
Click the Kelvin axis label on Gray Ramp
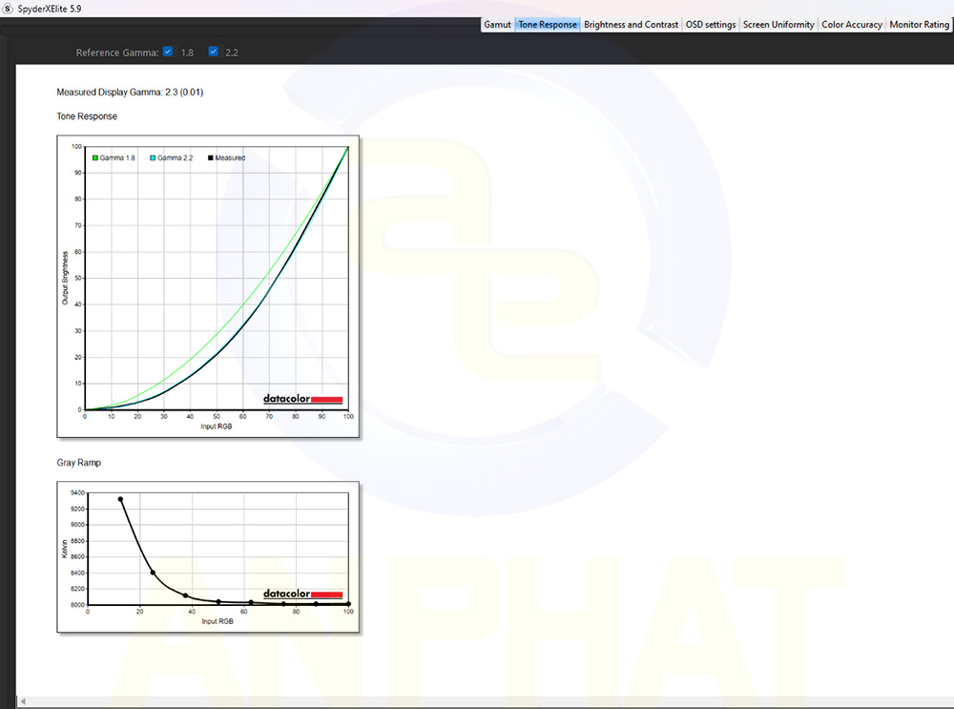coord(65,549)
